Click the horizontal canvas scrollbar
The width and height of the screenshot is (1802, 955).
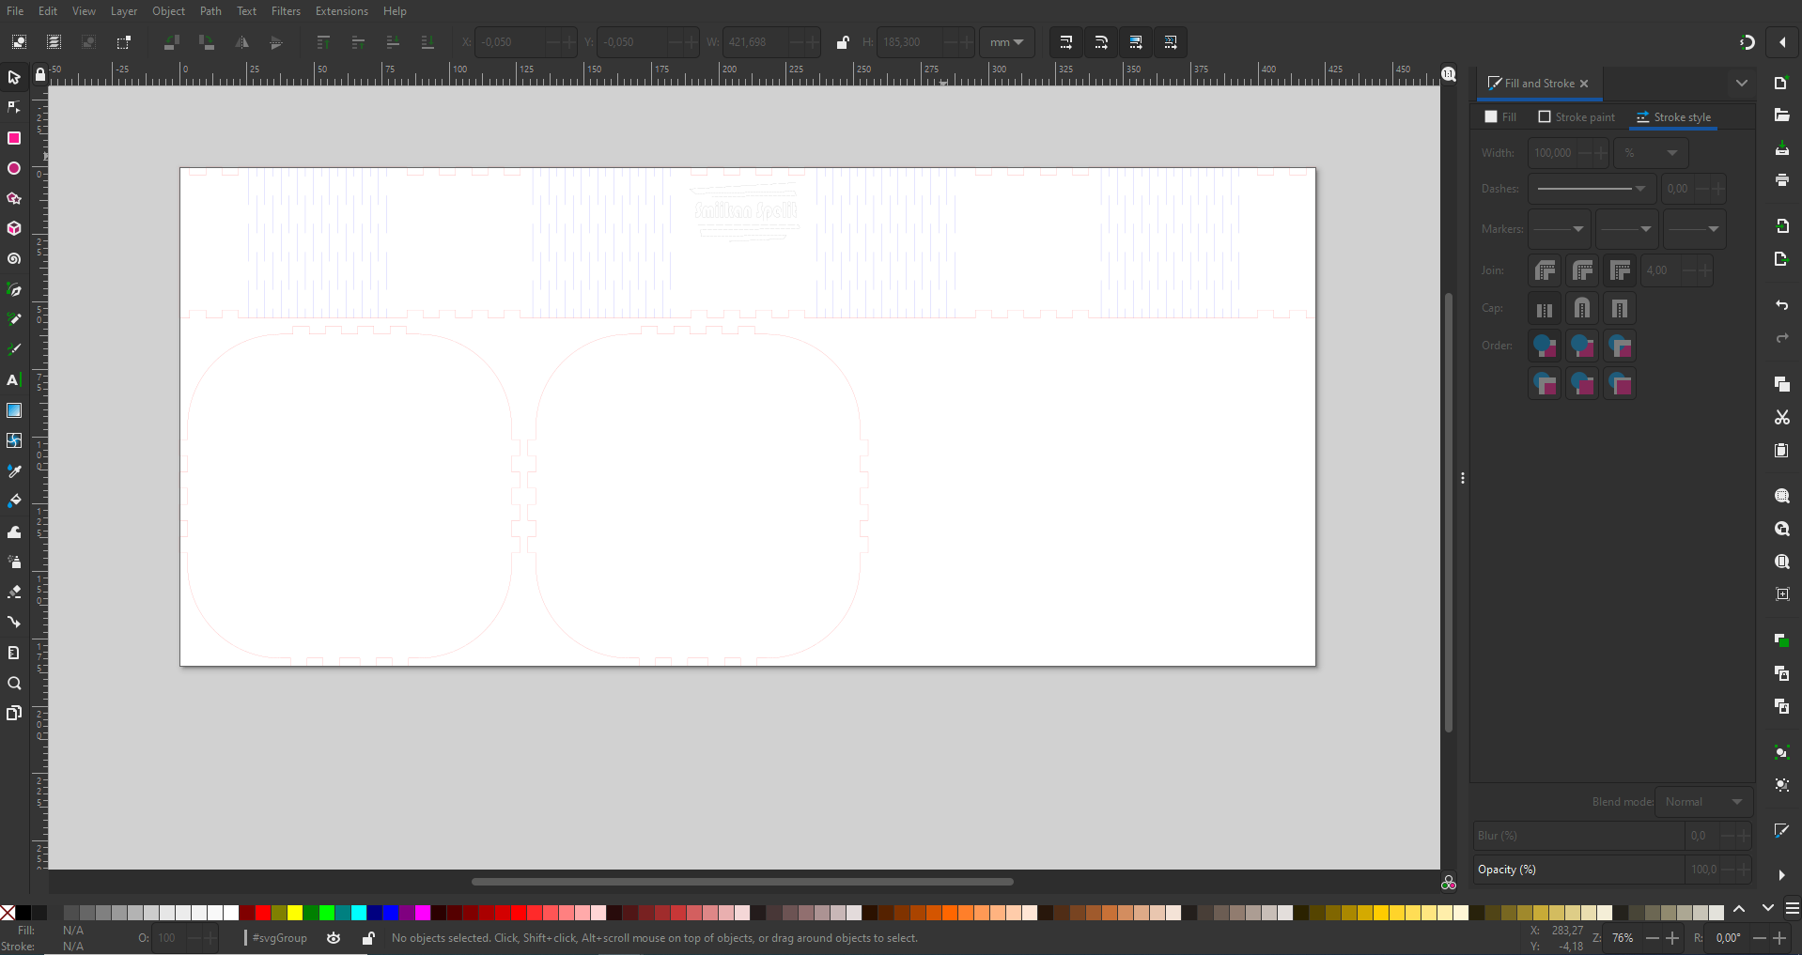click(742, 881)
